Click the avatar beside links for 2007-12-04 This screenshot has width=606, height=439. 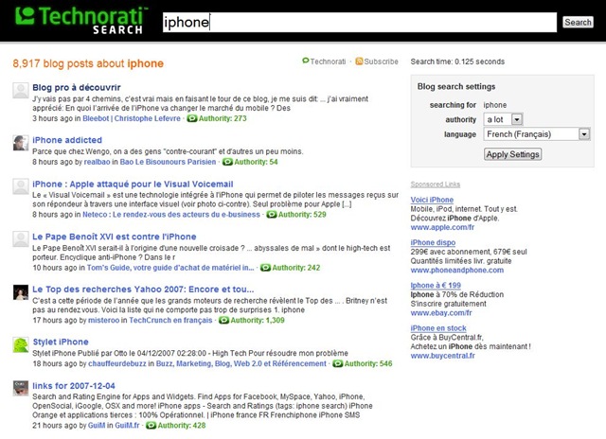tap(21, 388)
